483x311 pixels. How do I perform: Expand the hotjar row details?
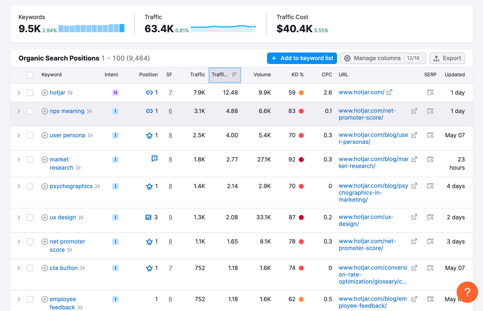[19, 93]
